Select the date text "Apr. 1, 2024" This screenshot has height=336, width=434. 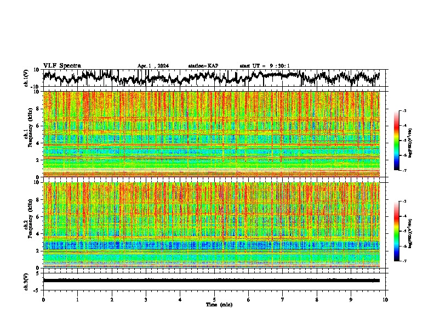153,66
